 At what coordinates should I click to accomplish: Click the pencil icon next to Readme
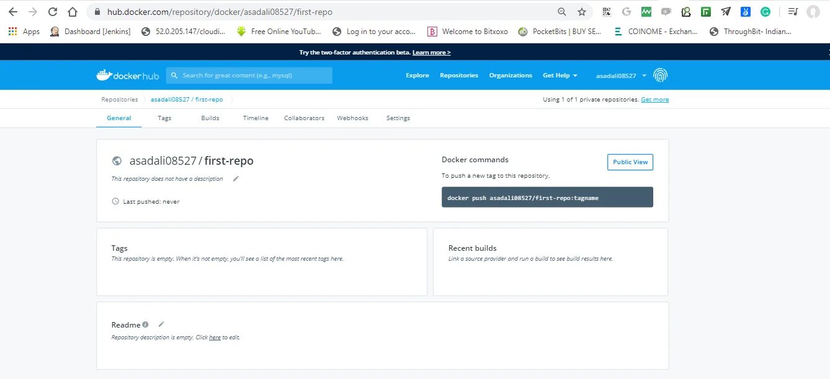click(161, 324)
